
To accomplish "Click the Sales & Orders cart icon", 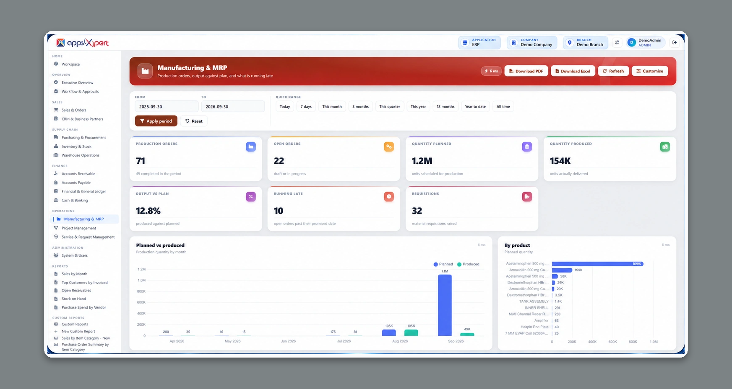I will coord(56,110).
